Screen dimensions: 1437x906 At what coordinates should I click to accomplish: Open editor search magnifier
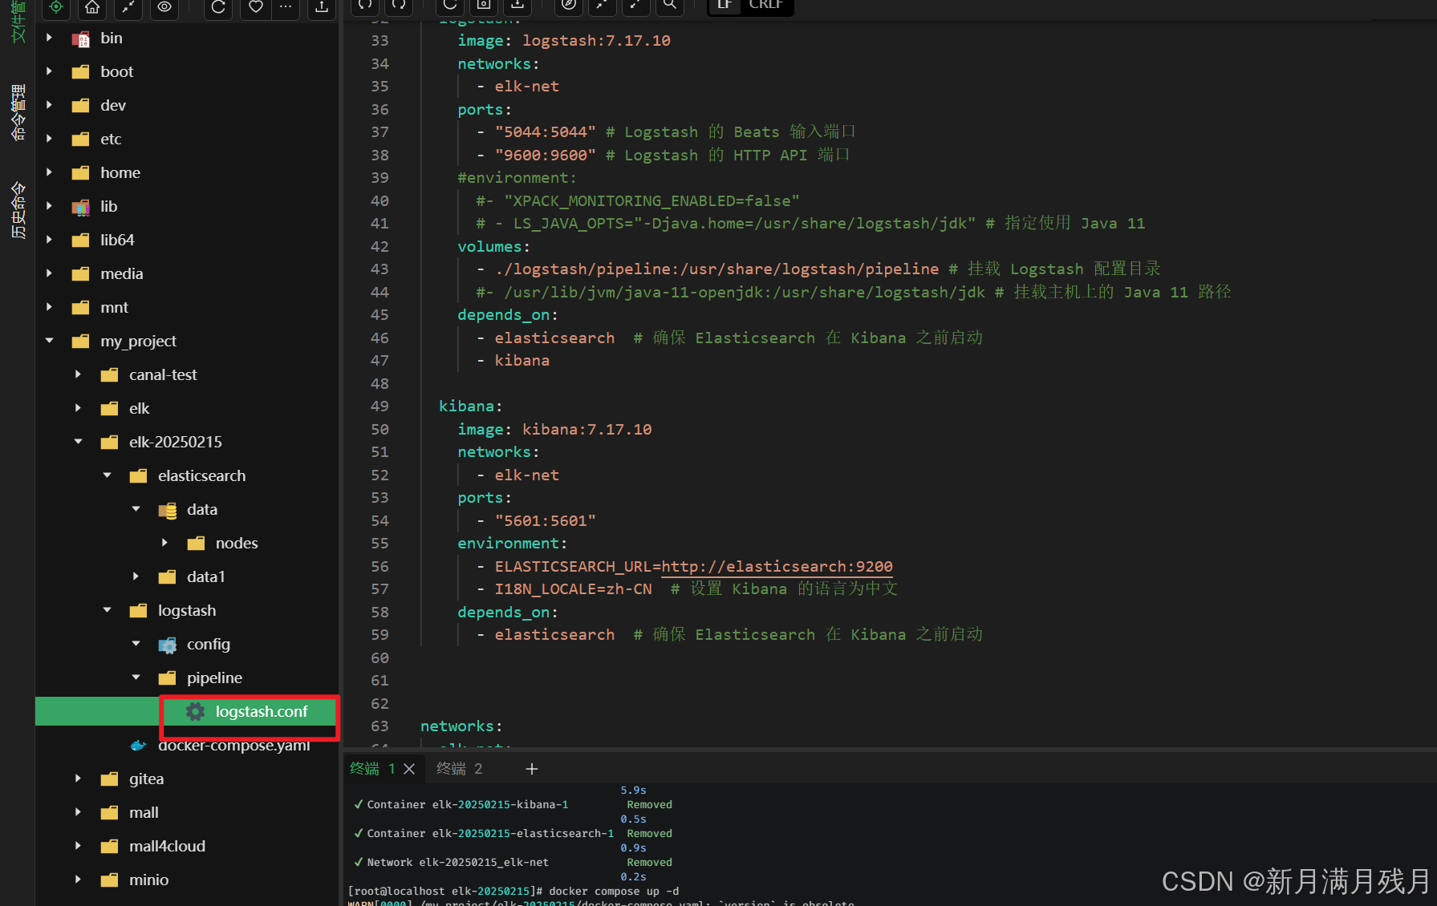coord(669,5)
